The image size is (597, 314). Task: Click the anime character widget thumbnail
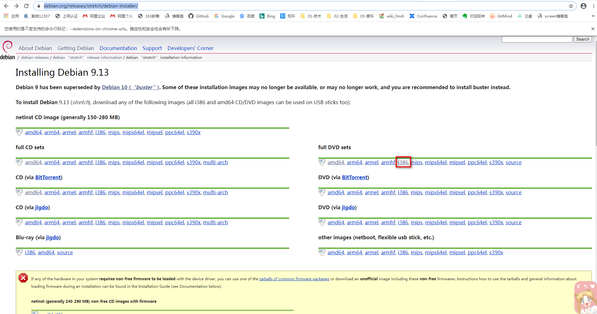[585, 298]
